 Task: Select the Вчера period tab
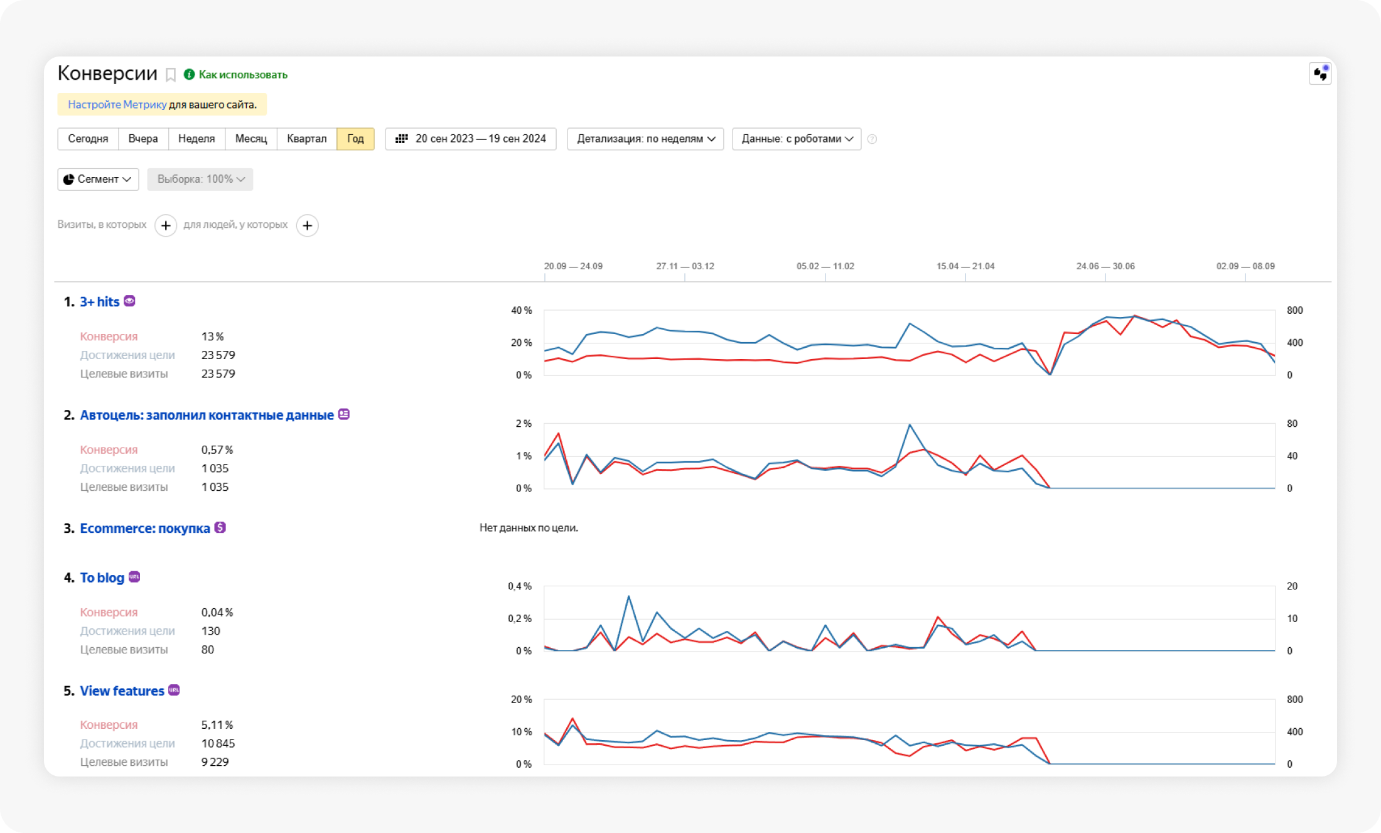143,139
